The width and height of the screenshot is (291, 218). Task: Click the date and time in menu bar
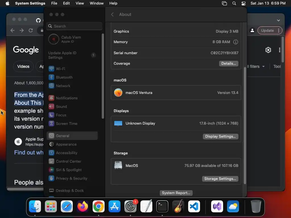point(268,3)
